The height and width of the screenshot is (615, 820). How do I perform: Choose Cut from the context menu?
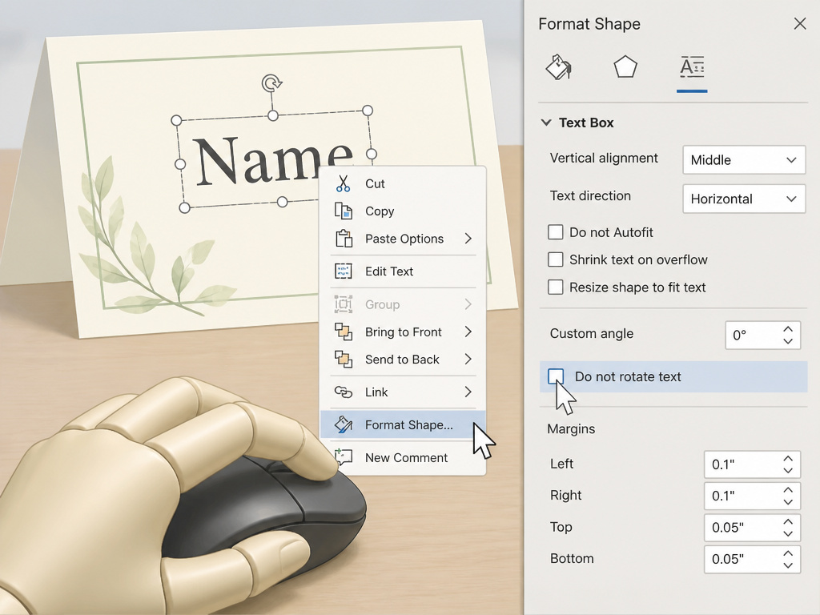point(403,183)
